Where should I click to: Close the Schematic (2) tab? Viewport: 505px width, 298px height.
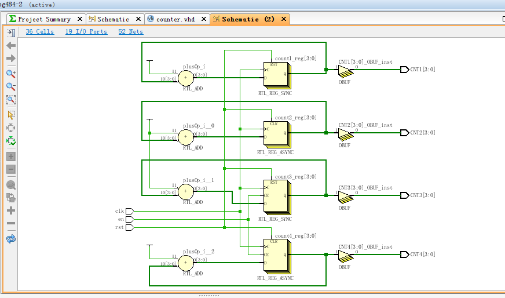pyautogui.click(x=284, y=19)
